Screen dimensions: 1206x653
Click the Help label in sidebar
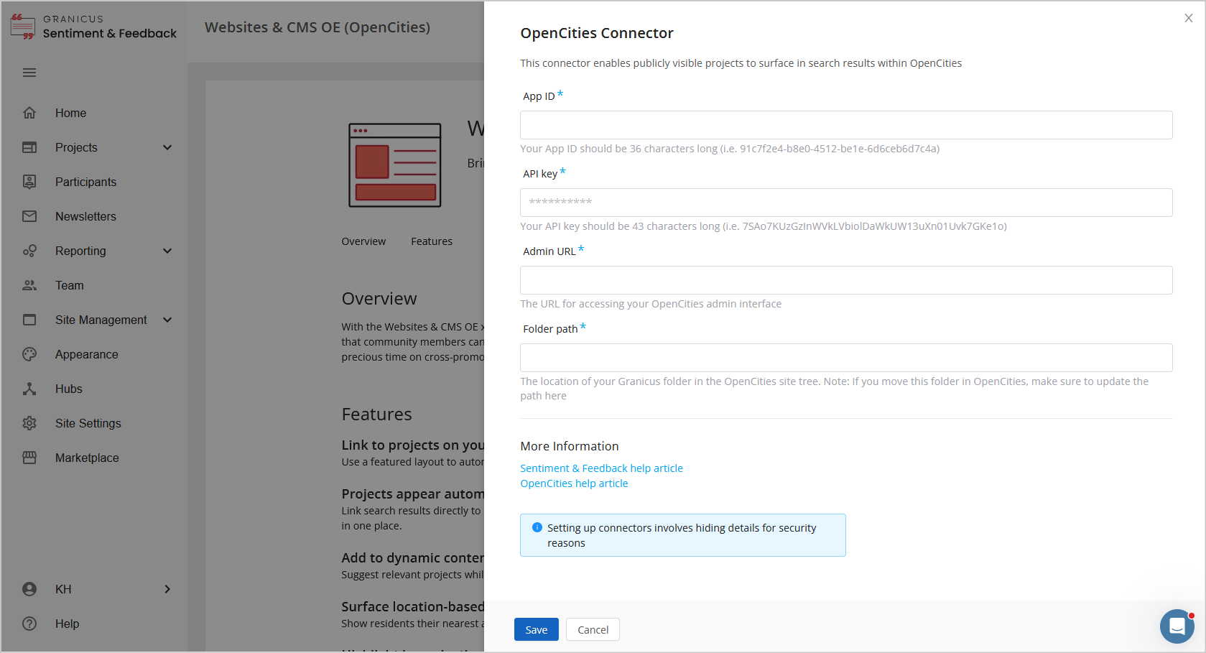pos(67,624)
